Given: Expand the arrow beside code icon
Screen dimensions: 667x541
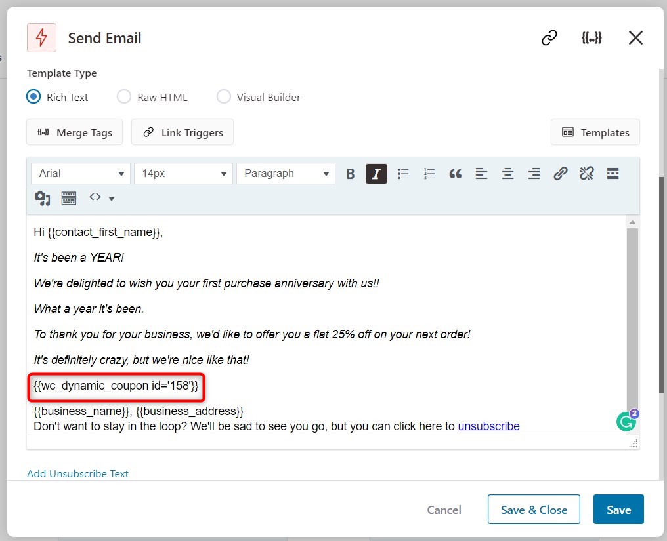Looking at the screenshot, I should coord(112,199).
